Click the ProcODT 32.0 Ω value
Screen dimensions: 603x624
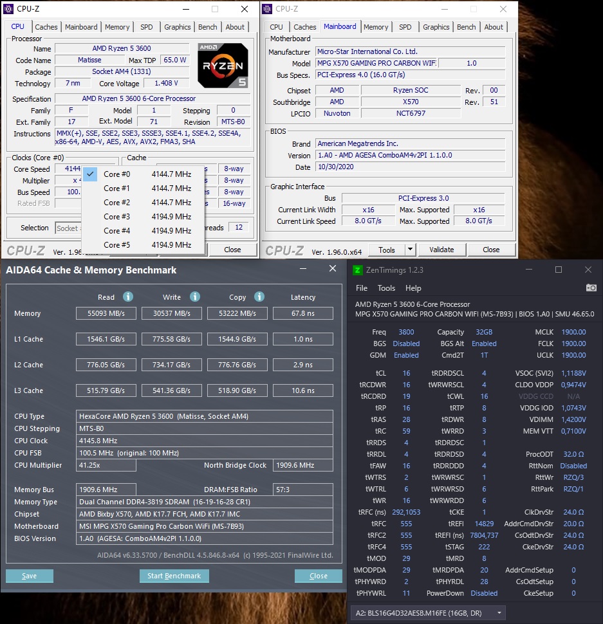(x=573, y=454)
